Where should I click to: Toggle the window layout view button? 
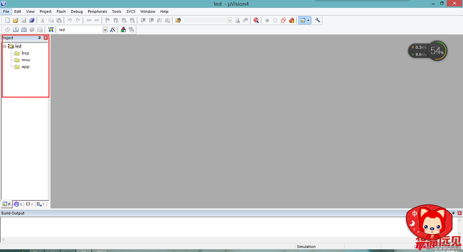(x=302, y=20)
